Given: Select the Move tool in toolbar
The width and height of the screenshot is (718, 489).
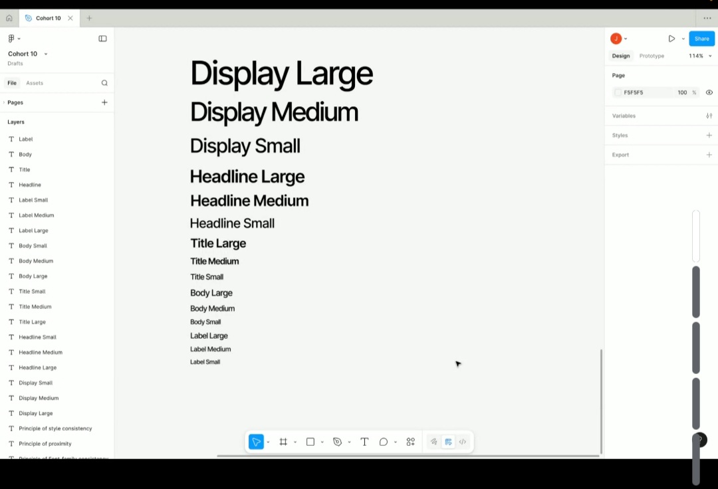Looking at the screenshot, I should coord(257,442).
